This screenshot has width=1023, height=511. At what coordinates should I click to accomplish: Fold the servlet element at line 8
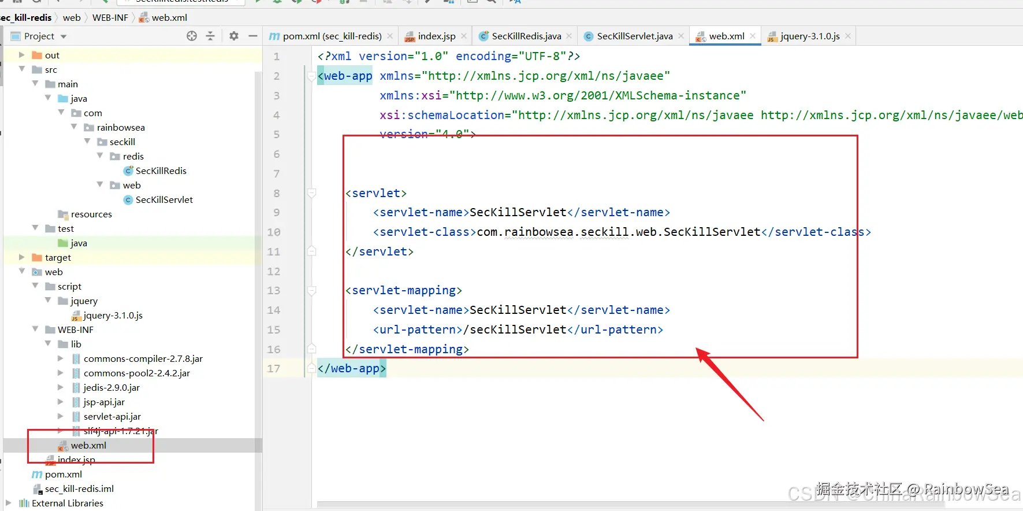312,193
